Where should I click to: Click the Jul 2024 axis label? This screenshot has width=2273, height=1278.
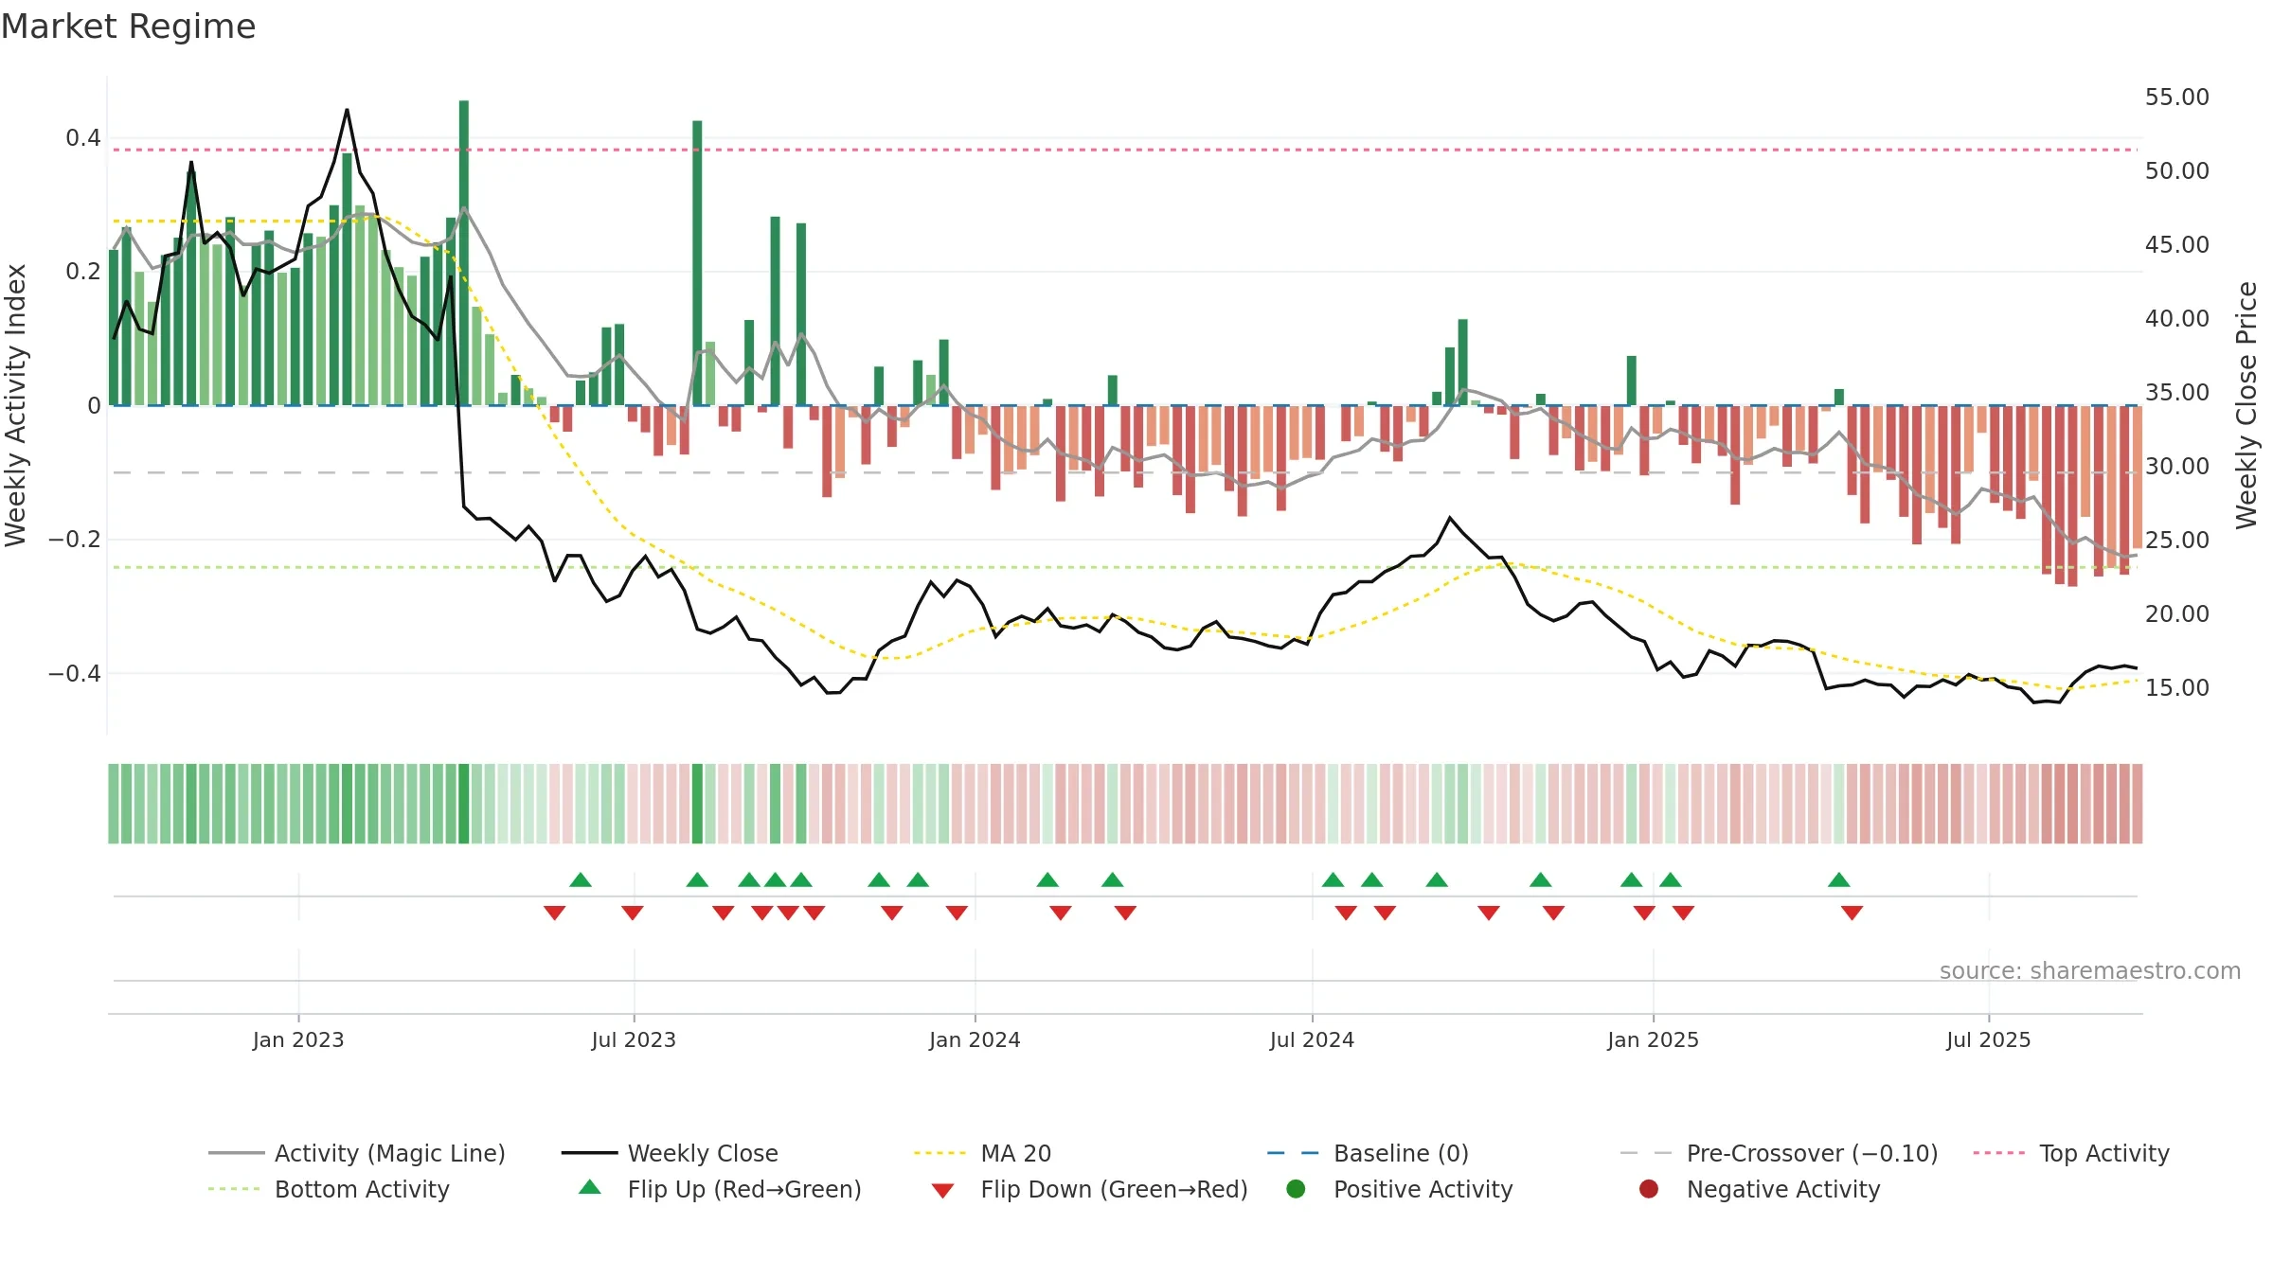pyautogui.click(x=1312, y=1039)
